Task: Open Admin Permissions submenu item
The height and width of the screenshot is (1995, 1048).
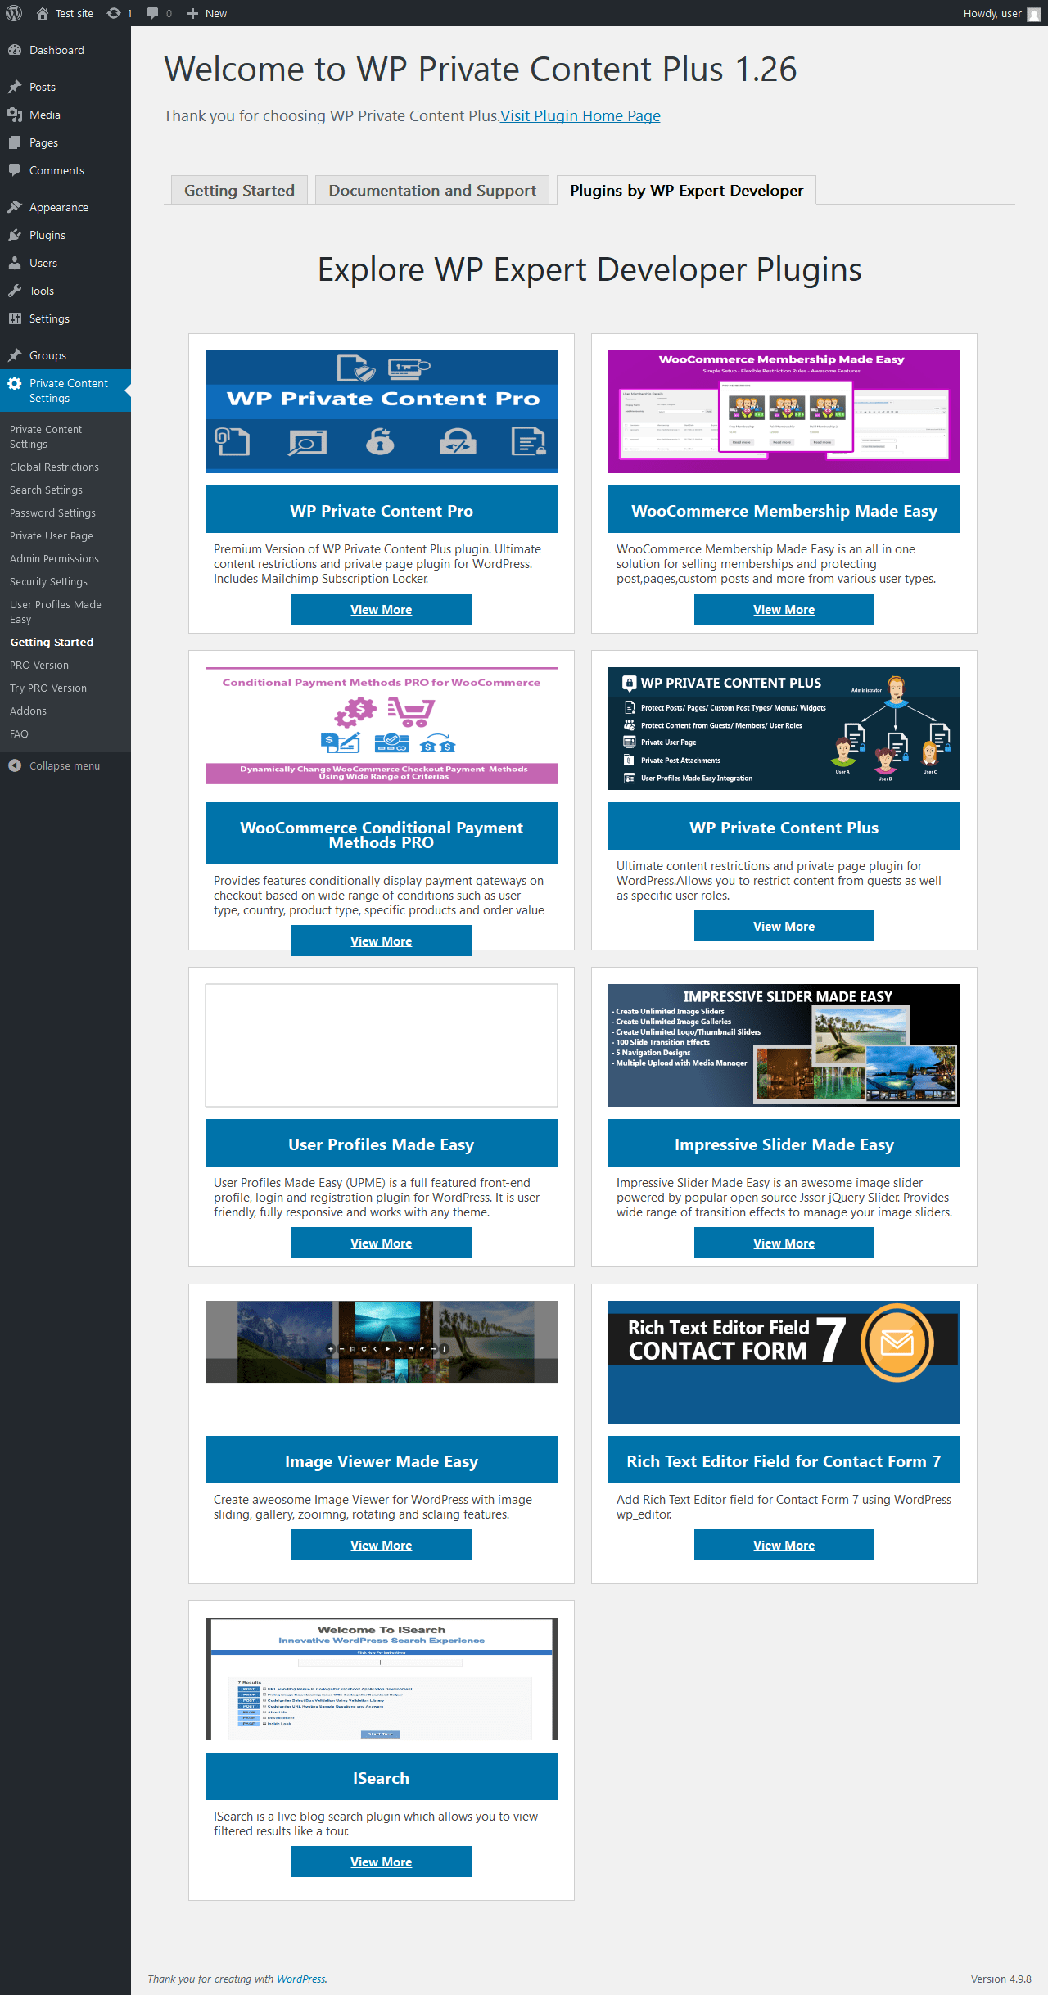Action: click(x=54, y=558)
